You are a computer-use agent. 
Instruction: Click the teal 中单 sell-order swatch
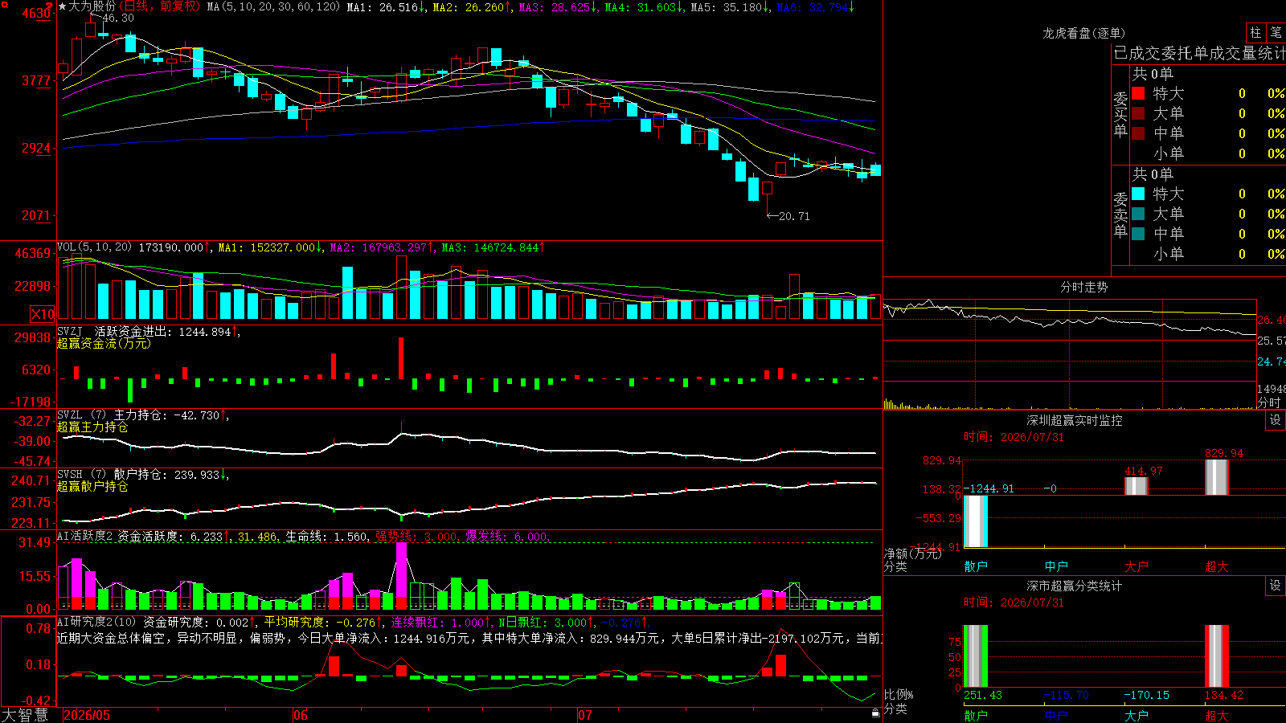1138,234
